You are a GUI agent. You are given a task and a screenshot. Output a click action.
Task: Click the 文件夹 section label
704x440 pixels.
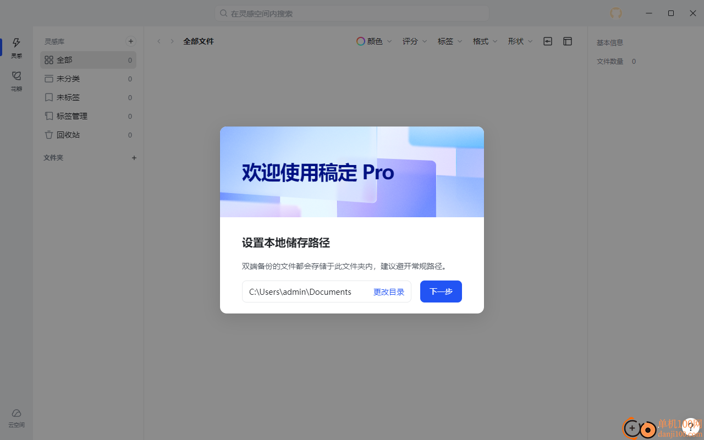pos(53,158)
